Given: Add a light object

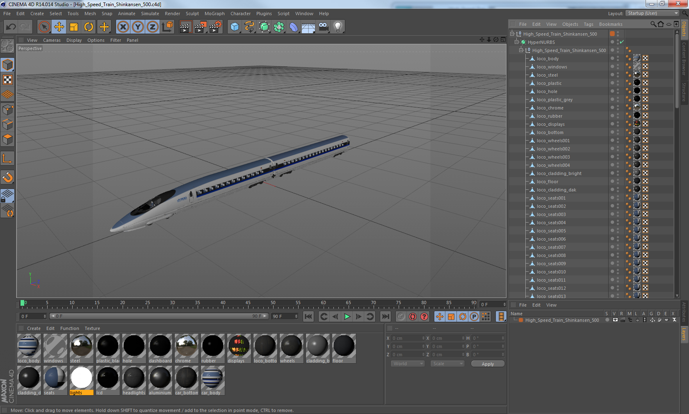Looking at the screenshot, I should coord(338,27).
